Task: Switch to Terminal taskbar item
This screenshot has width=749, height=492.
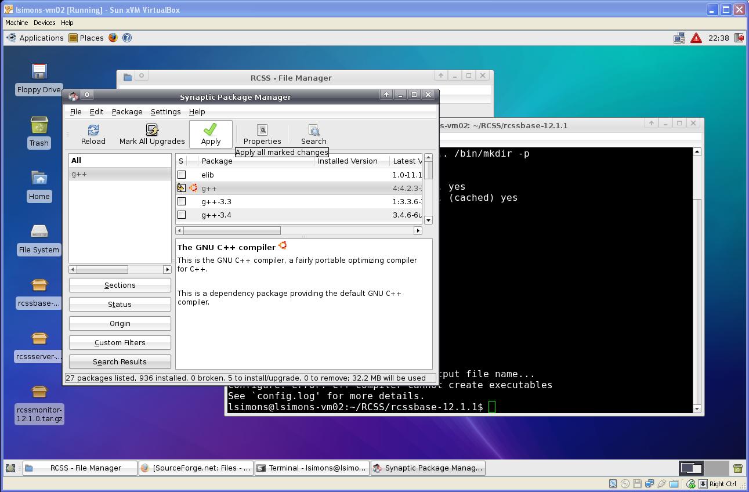Action: (x=312, y=468)
